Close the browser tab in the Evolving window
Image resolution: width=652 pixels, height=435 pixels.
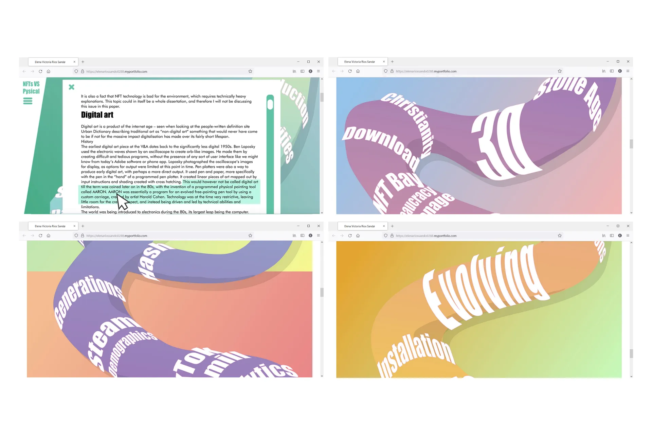(384, 226)
